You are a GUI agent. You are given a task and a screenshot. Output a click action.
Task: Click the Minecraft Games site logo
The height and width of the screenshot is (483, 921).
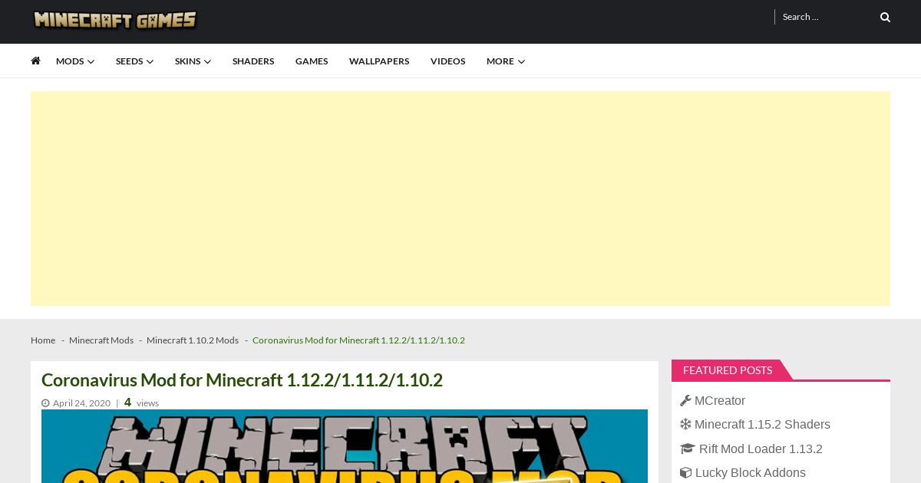point(115,19)
